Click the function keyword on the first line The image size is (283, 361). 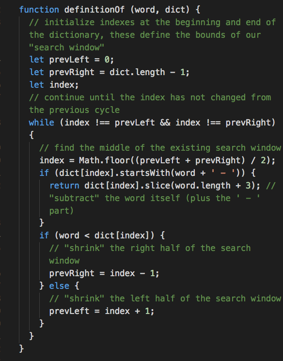pos(39,10)
